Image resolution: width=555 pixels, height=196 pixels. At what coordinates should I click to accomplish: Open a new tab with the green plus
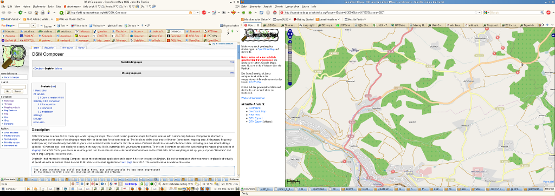(x=232, y=31)
